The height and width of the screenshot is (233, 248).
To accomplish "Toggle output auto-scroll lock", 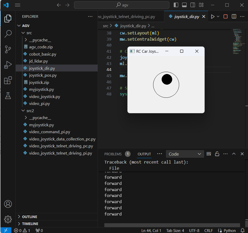I will tap(217, 154).
